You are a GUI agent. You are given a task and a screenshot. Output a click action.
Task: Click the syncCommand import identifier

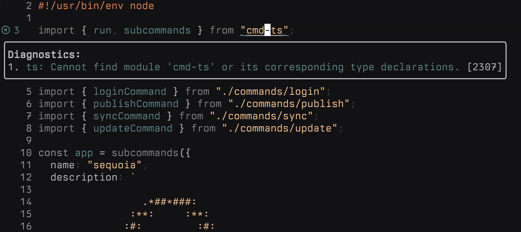click(127, 116)
